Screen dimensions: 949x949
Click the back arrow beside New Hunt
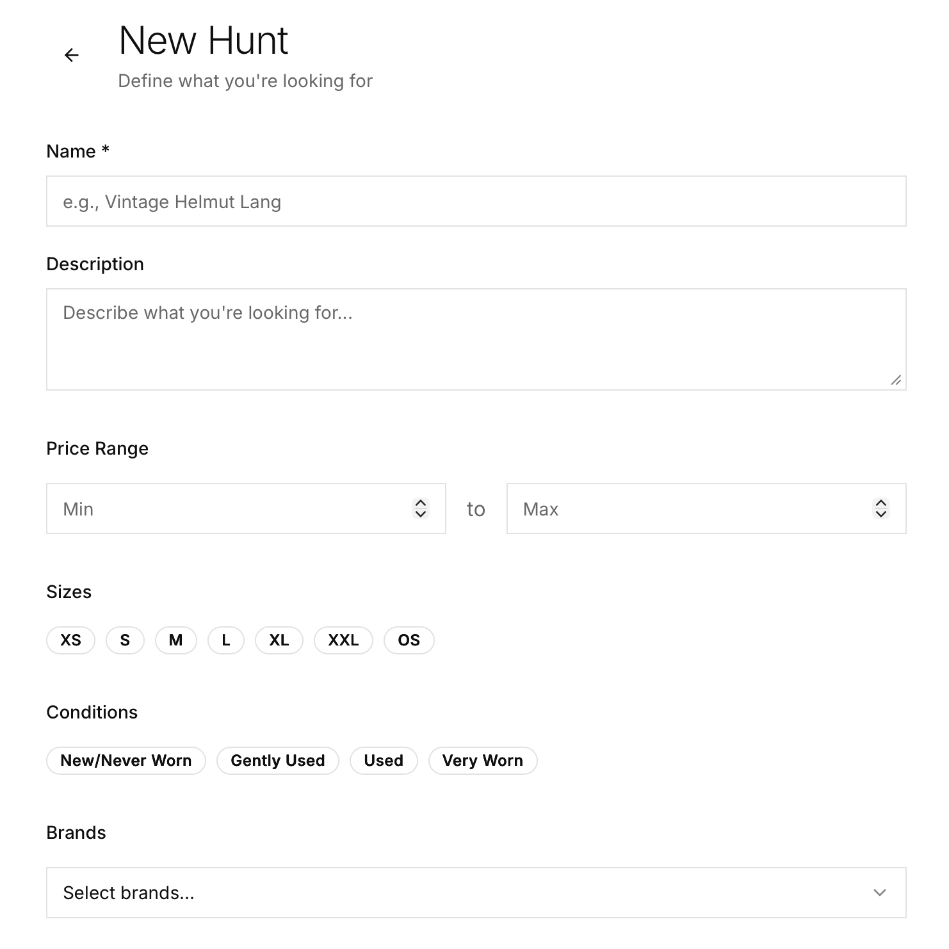[x=72, y=55]
